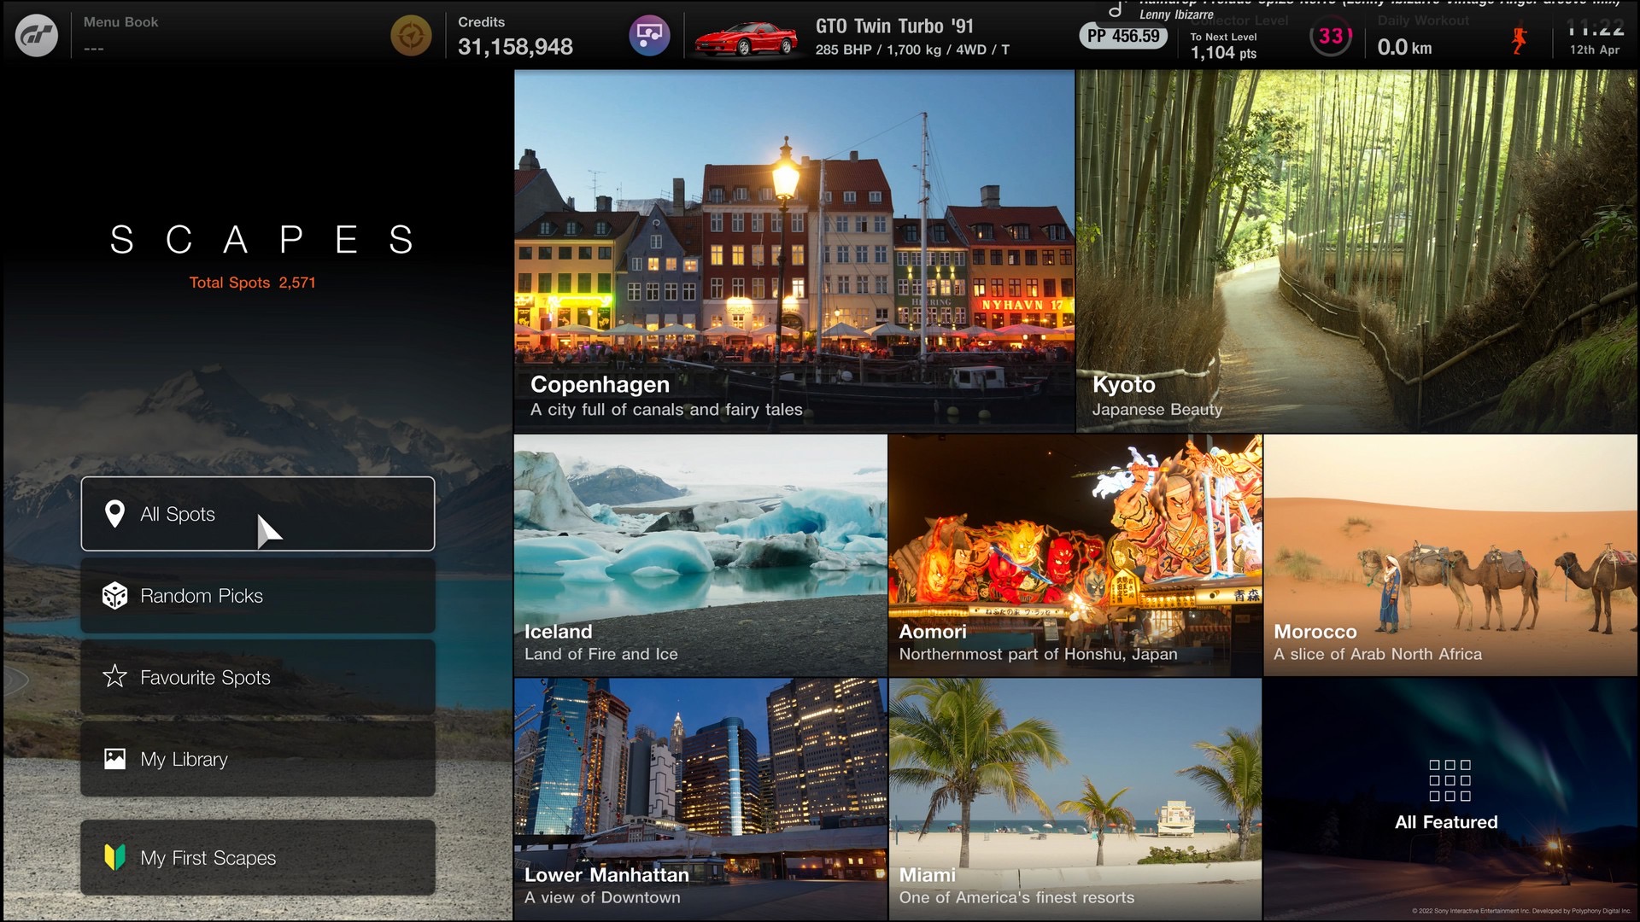The width and height of the screenshot is (1640, 922).
Task: Click the All Featured grid button
Action: coord(1450,794)
